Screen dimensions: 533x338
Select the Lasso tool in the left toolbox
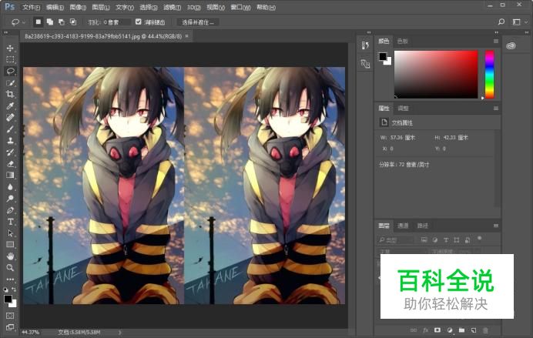coord(10,71)
